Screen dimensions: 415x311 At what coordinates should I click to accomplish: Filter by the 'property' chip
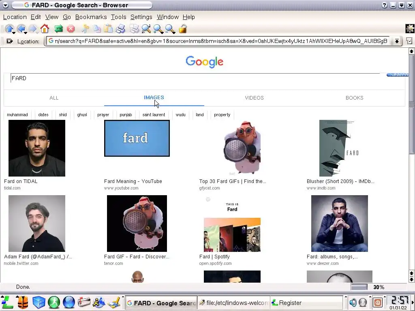tap(222, 115)
